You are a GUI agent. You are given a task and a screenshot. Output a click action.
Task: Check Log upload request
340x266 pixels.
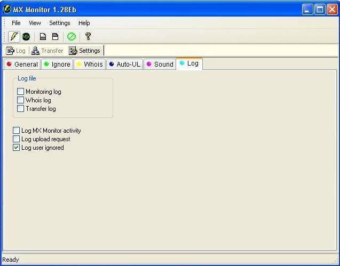16,139
